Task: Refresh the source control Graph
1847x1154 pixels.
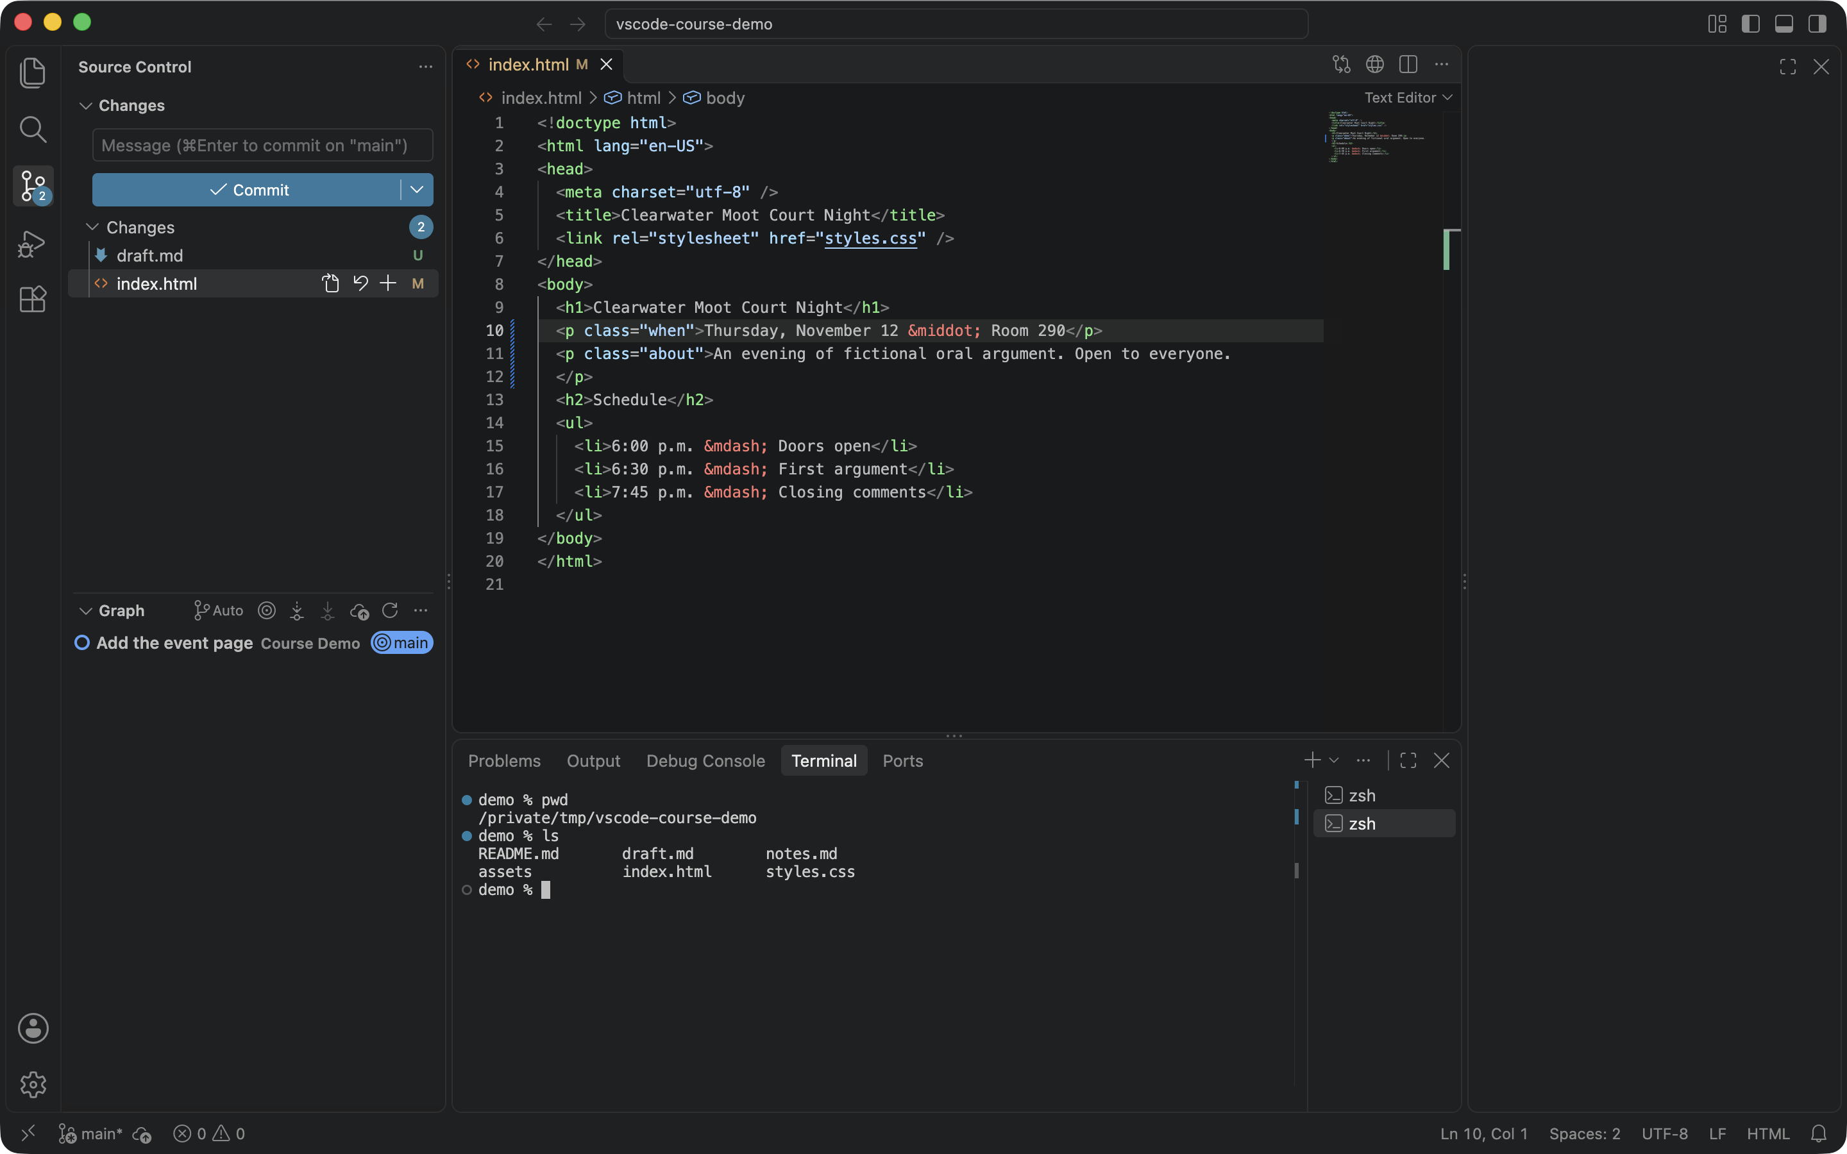Action: pos(390,610)
